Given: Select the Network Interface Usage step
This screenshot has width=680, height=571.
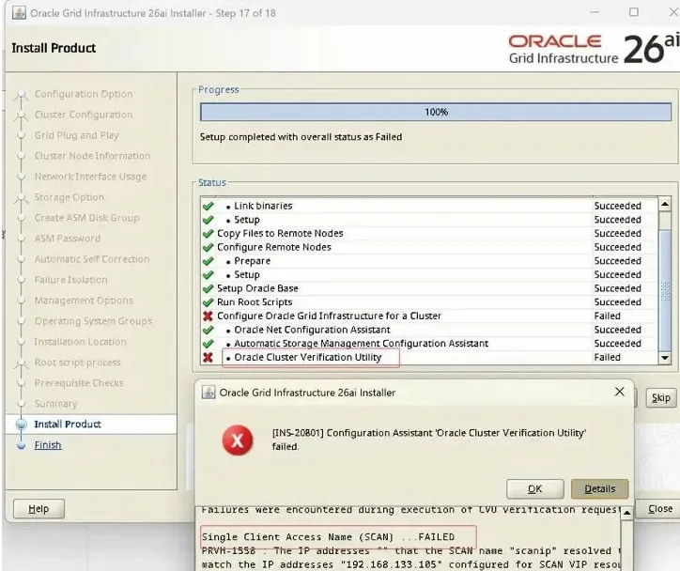Looking at the screenshot, I should (91, 177).
